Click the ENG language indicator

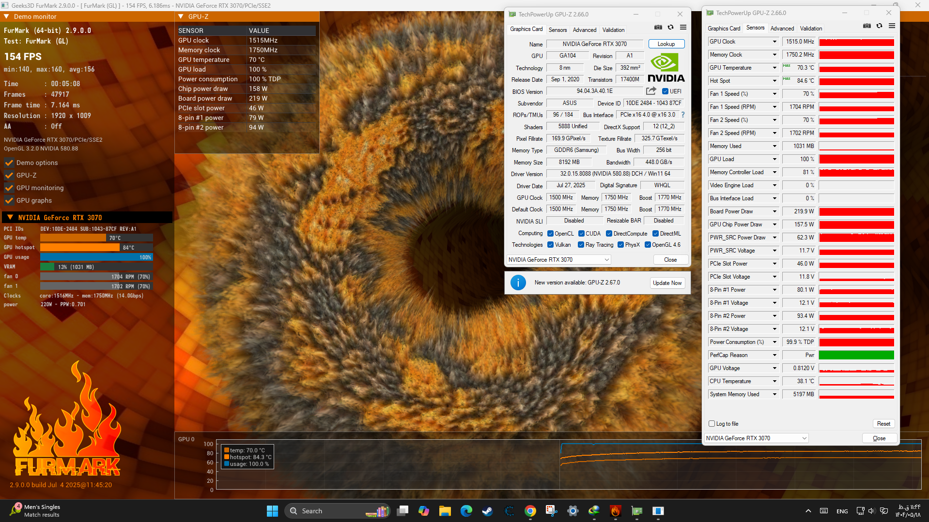(842, 511)
